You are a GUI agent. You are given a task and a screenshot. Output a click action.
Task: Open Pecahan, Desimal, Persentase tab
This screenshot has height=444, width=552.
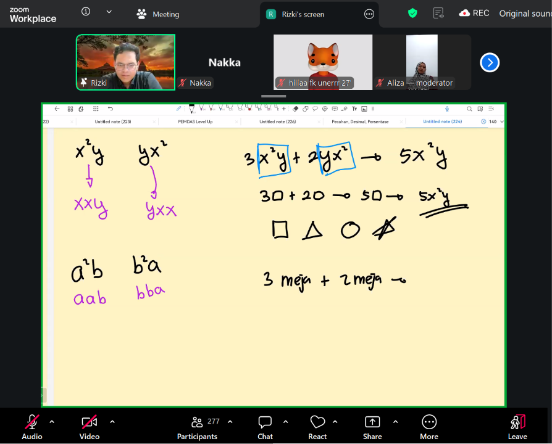pos(360,121)
